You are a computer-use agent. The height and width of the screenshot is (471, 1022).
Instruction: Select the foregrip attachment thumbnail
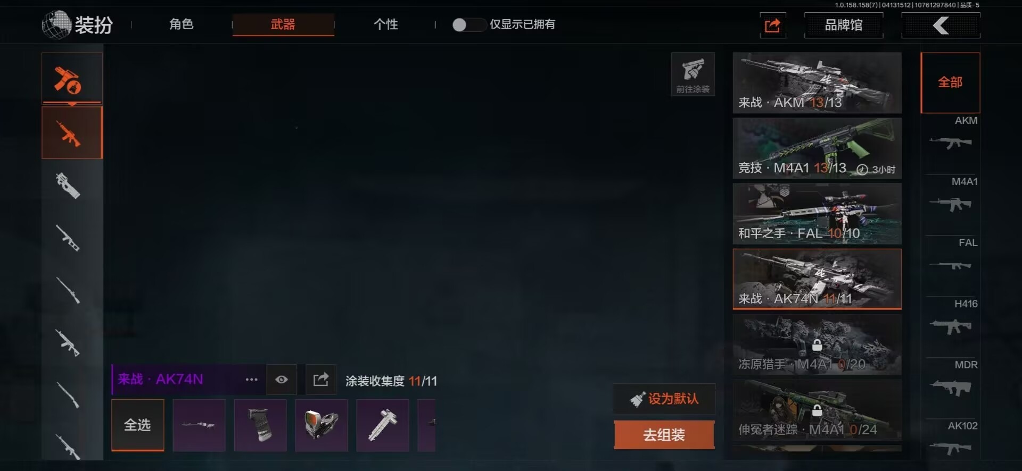[260, 425]
